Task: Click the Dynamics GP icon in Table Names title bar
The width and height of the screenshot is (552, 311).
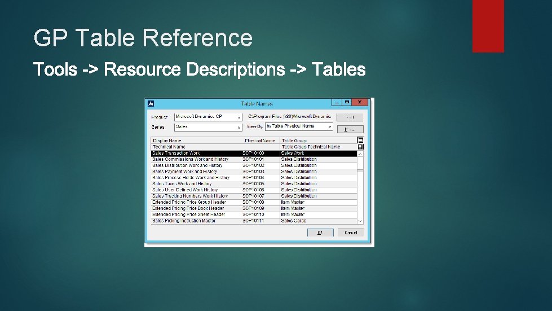Action: [x=151, y=103]
